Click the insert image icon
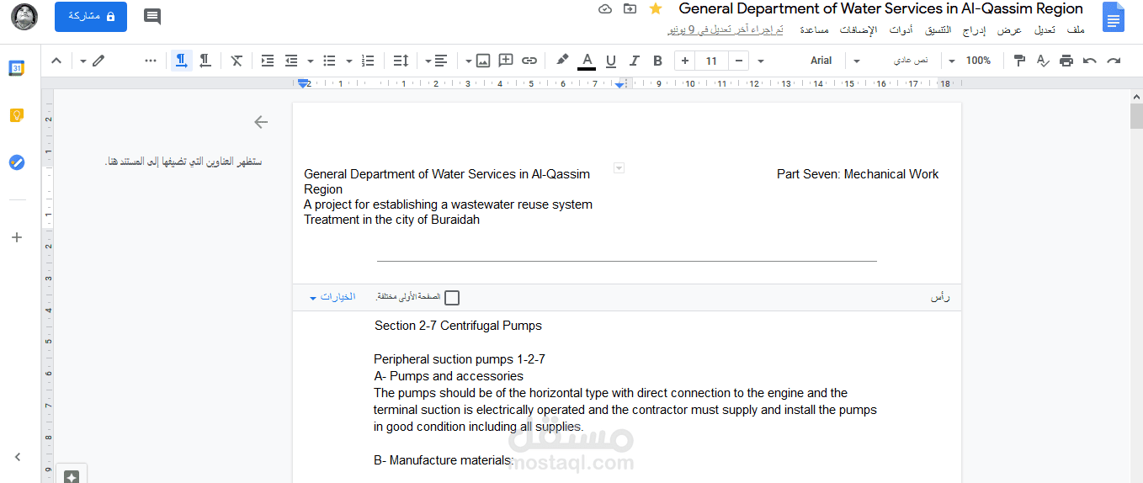The height and width of the screenshot is (483, 1143). coord(483,61)
